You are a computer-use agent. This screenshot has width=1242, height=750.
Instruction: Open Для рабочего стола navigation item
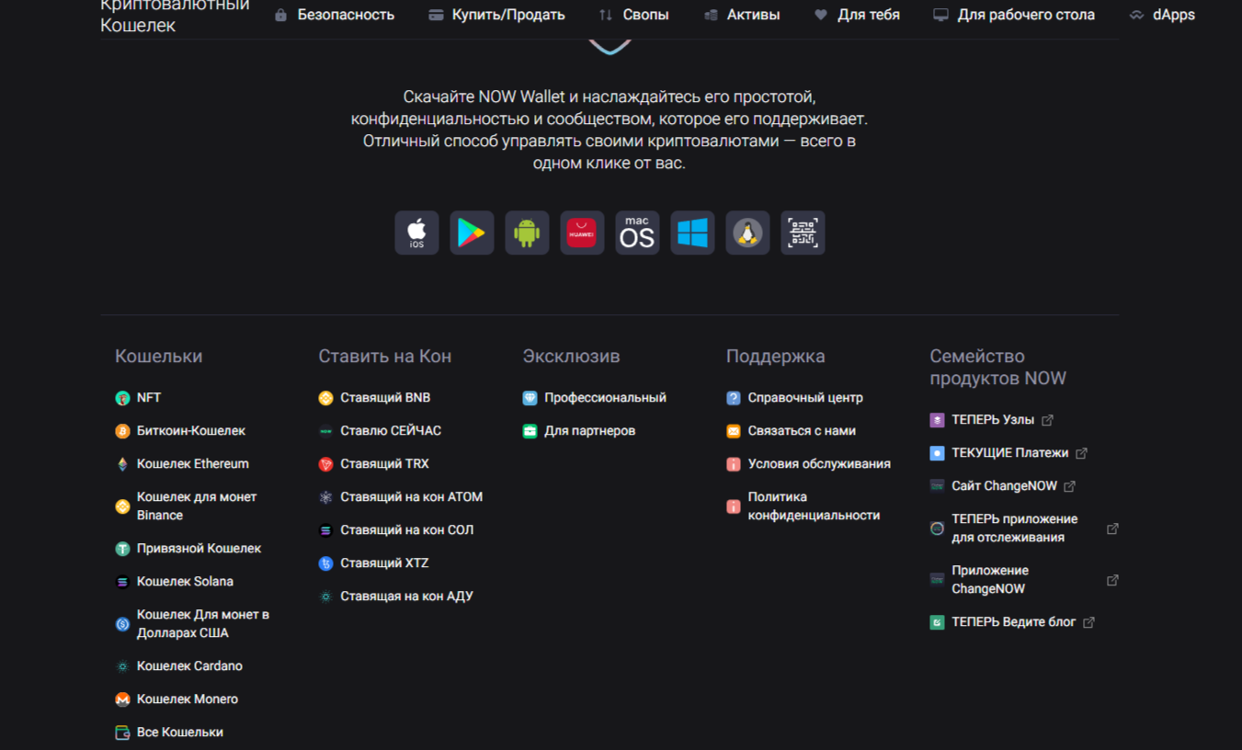pos(1014,15)
